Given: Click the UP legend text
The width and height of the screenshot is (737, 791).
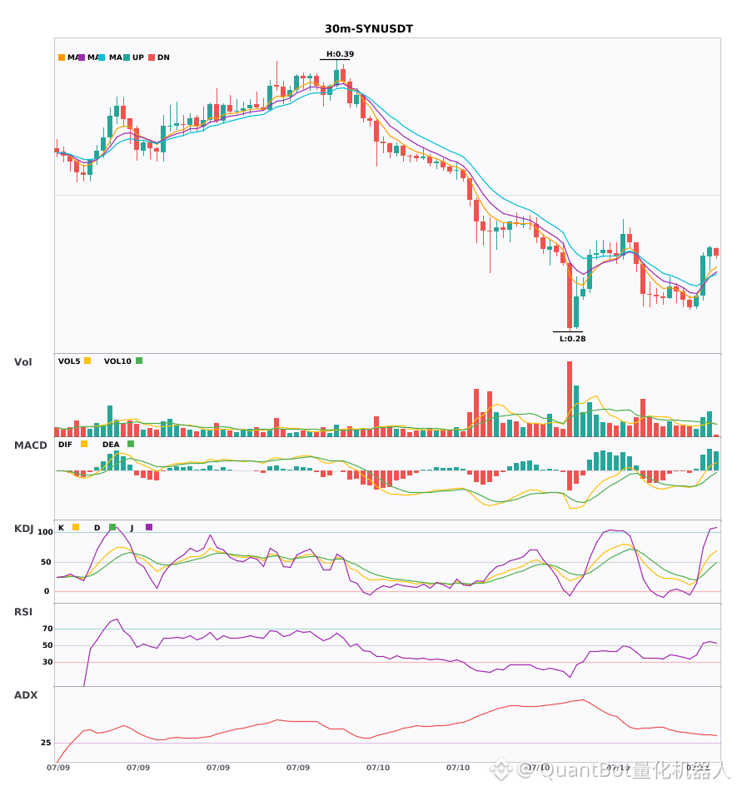Looking at the screenshot, I should tap(138, 57).
